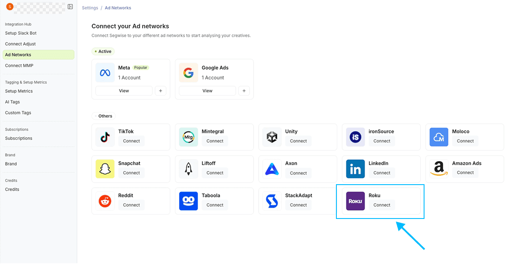The image size is (520, 265).
Task: Click the Axon logo icon
Action: (x=272, y=169)
